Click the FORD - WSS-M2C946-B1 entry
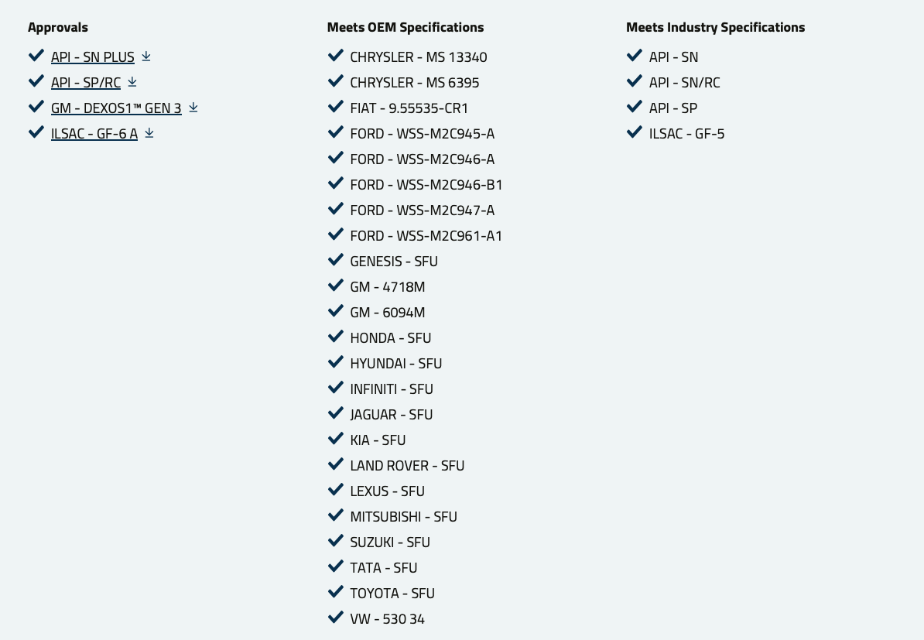The width and height of the screenshot is (924, 640). tap(426, 185)
